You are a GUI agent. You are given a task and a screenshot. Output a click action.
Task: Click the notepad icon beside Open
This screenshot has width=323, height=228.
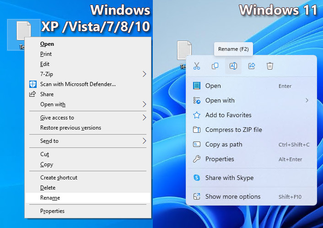pyautogui.click(x=197, y=86)
